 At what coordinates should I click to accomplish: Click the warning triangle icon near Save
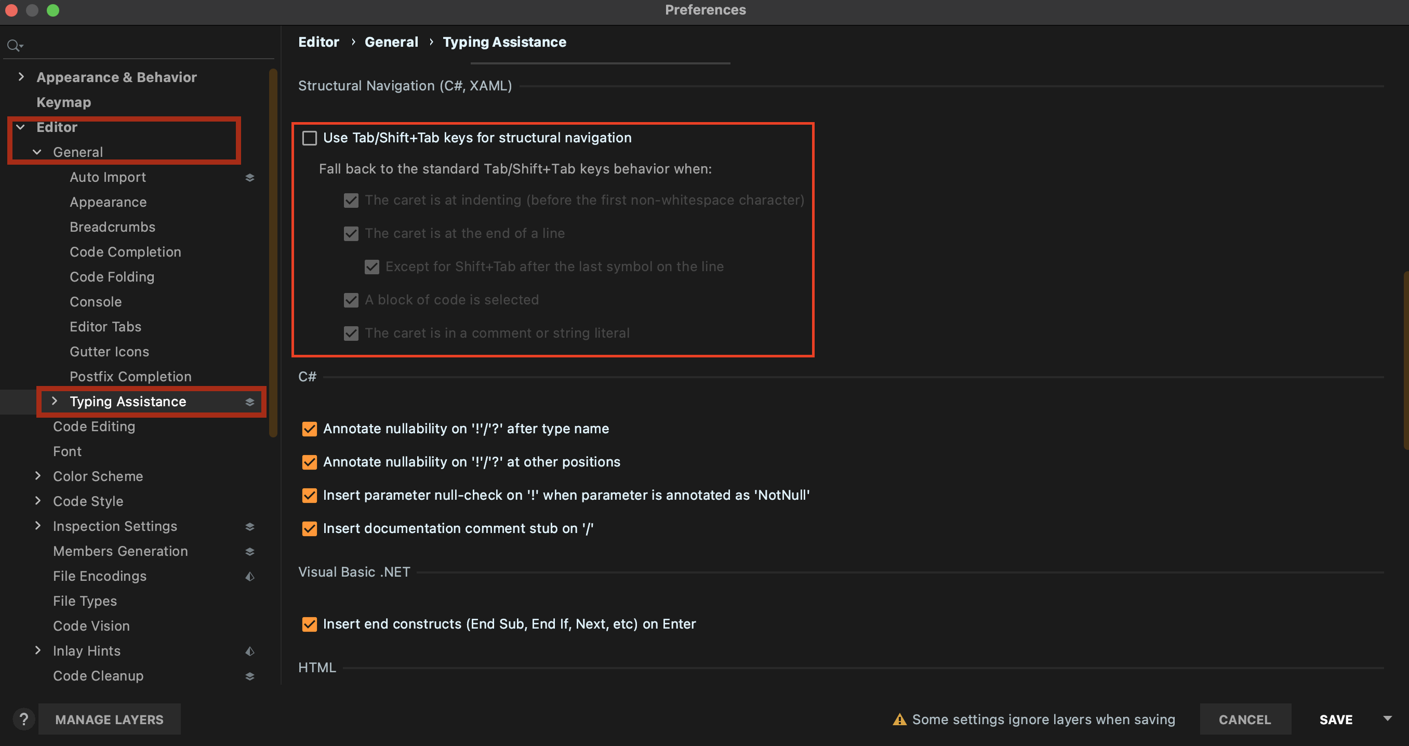click(x=899, y=719)
